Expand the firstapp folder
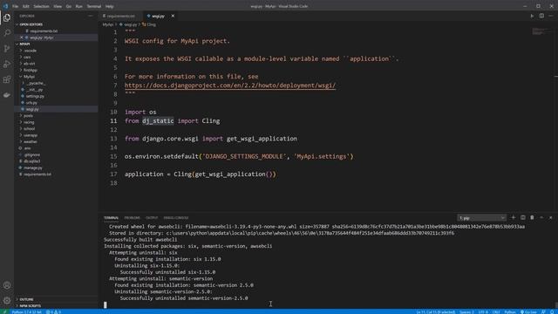The image size is (558, 314). point(28,70)
